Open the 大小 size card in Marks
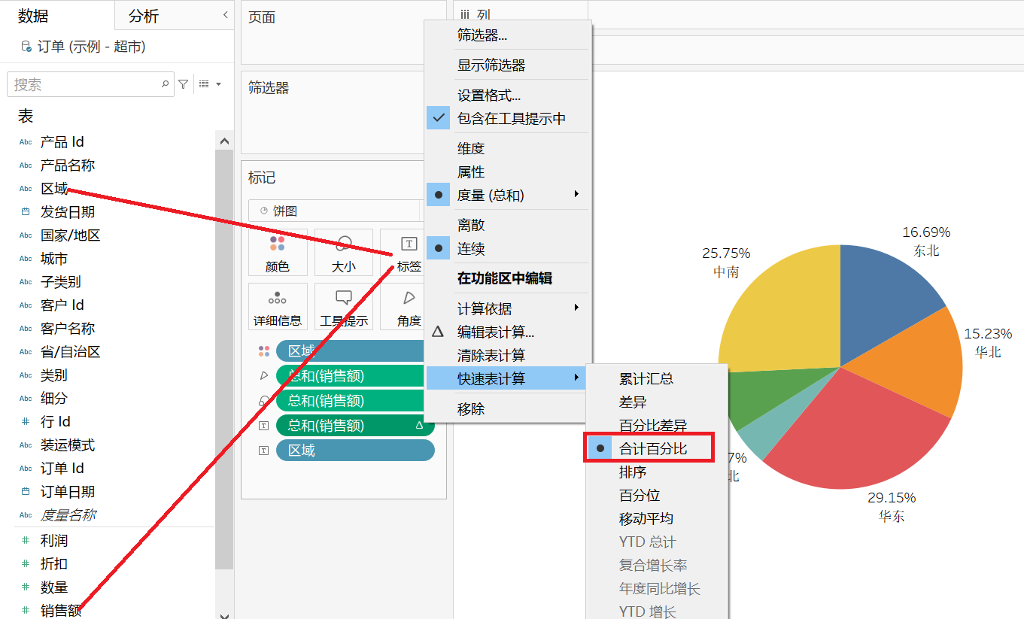 pos(343,253)
